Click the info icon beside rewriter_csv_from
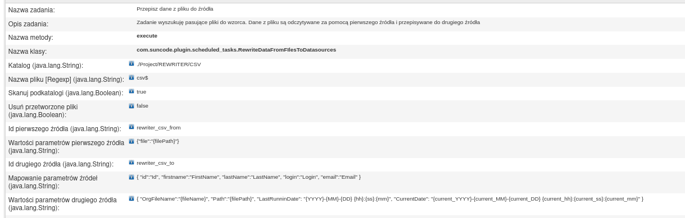 pyautogui.click(x=131, y=127)
